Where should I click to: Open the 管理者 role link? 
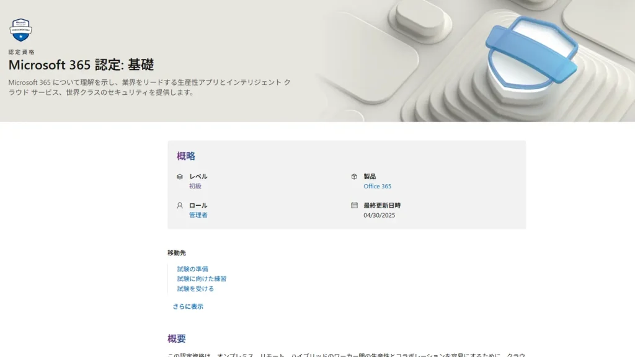(198, 215)
